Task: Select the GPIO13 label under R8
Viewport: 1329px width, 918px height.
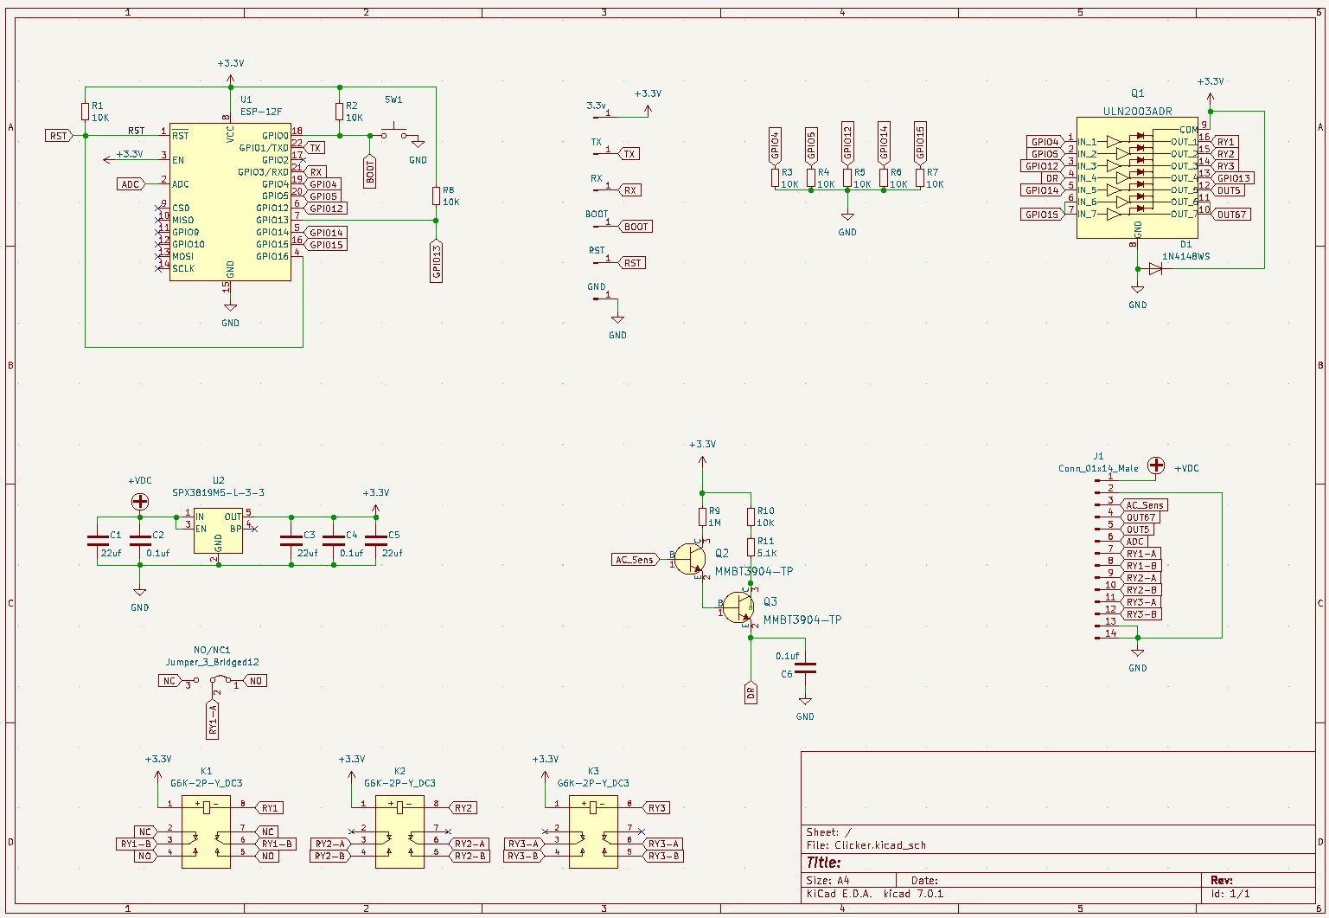Action: pos(436,261)
